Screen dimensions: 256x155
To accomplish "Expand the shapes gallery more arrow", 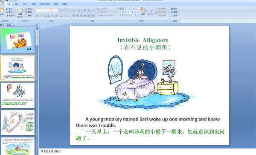I will pyautogui.click(x=138, y=15).
